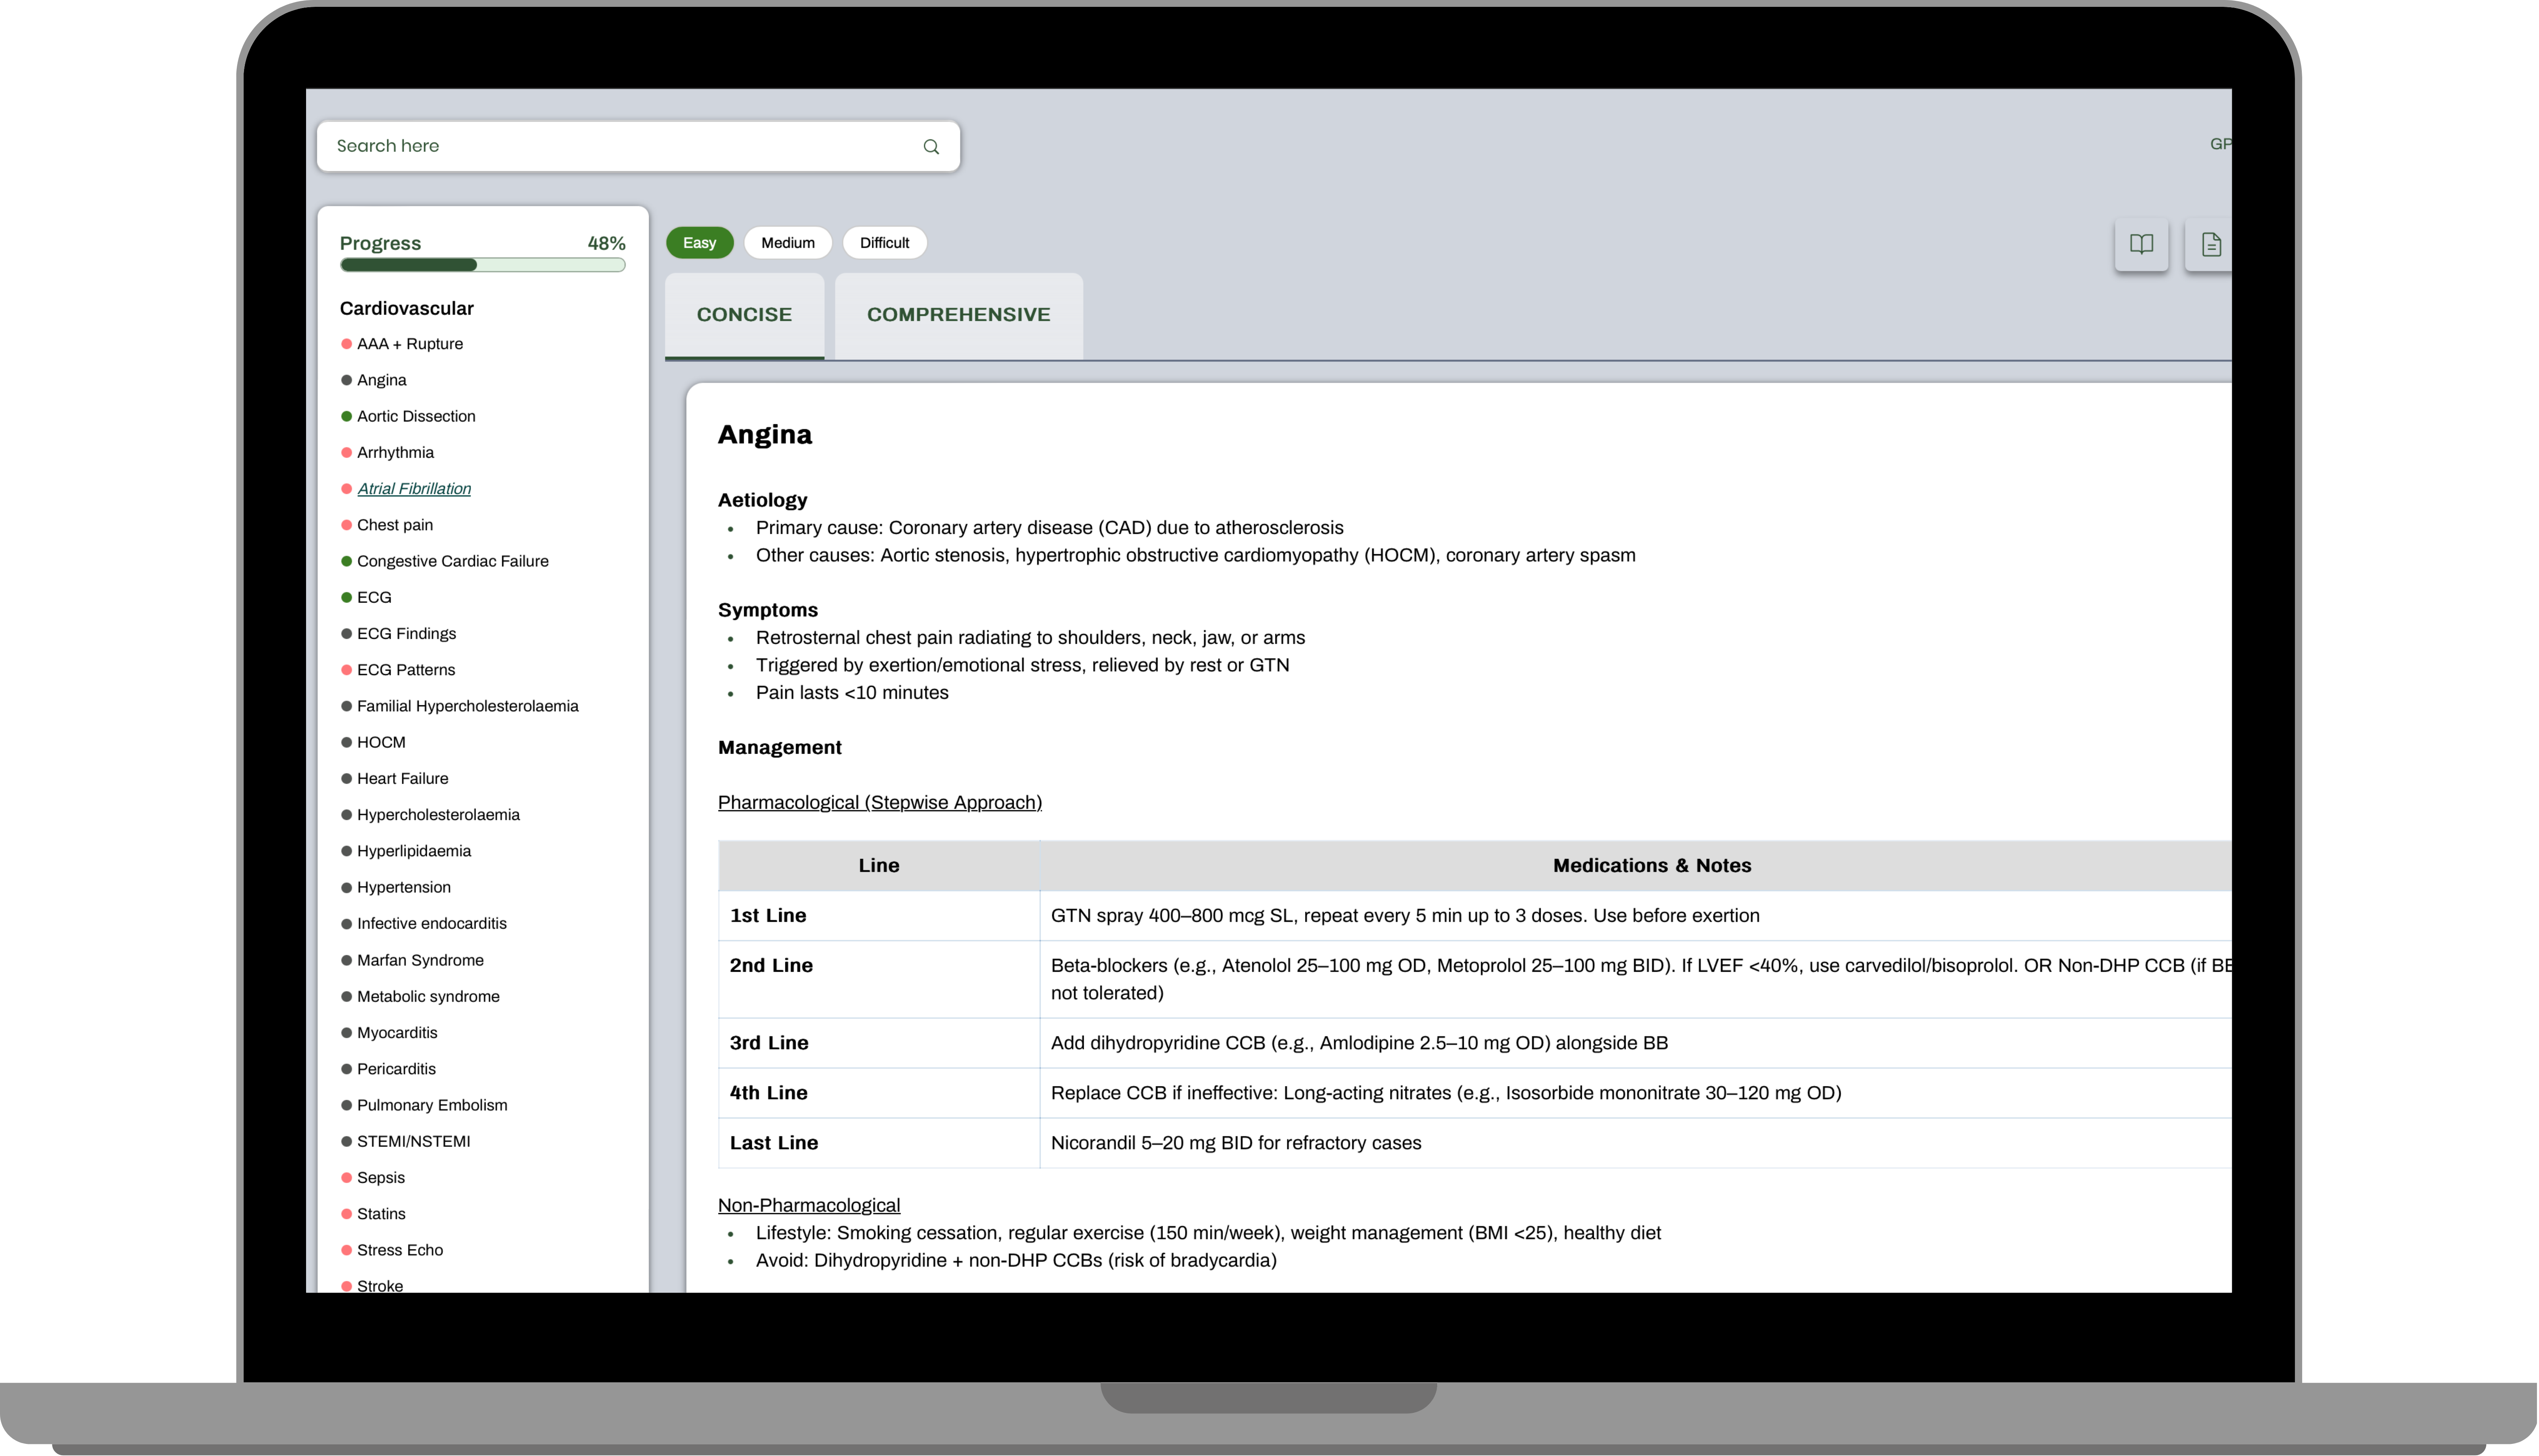This screenshot has height=1456, width=2539.
Task: Open the Infective endocarditis topic
Action: [x=432, y=923]
